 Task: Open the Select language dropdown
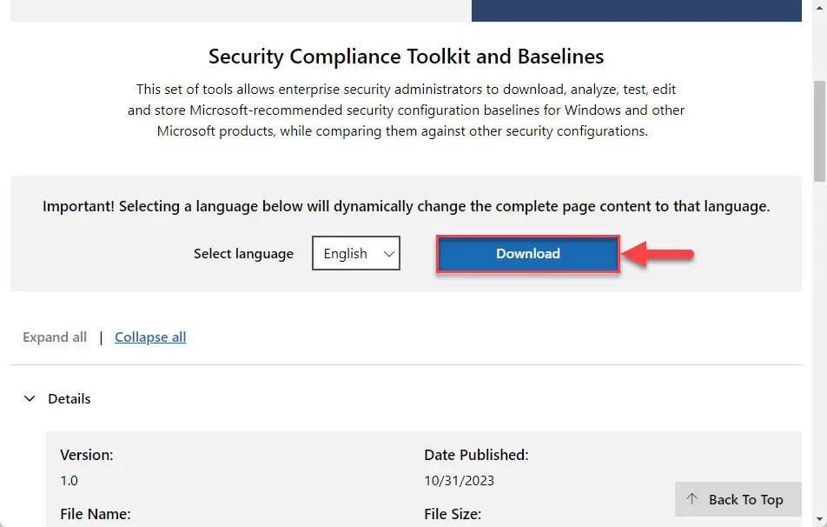tap(356, 253)
